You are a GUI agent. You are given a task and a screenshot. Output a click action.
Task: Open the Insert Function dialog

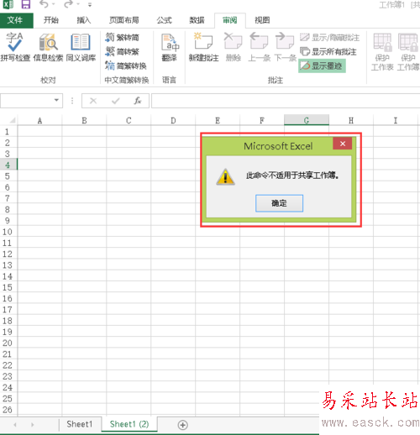pyautogui.click(x=138, y=101)
